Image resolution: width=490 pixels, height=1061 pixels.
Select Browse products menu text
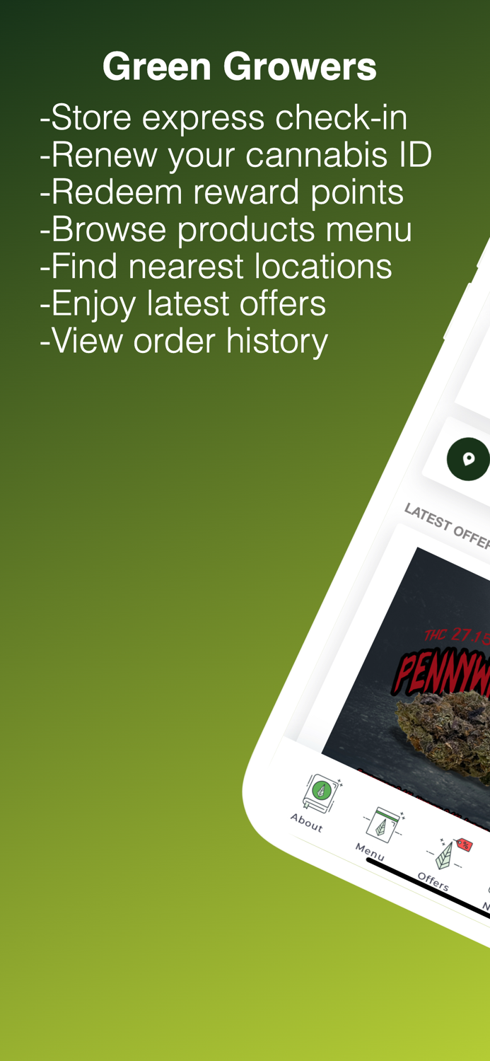[x=226, y=229]
